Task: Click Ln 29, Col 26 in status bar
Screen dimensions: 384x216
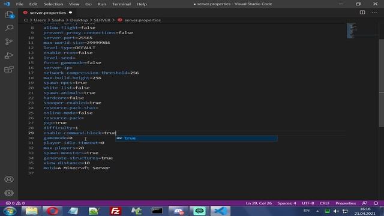Action: 259,203
